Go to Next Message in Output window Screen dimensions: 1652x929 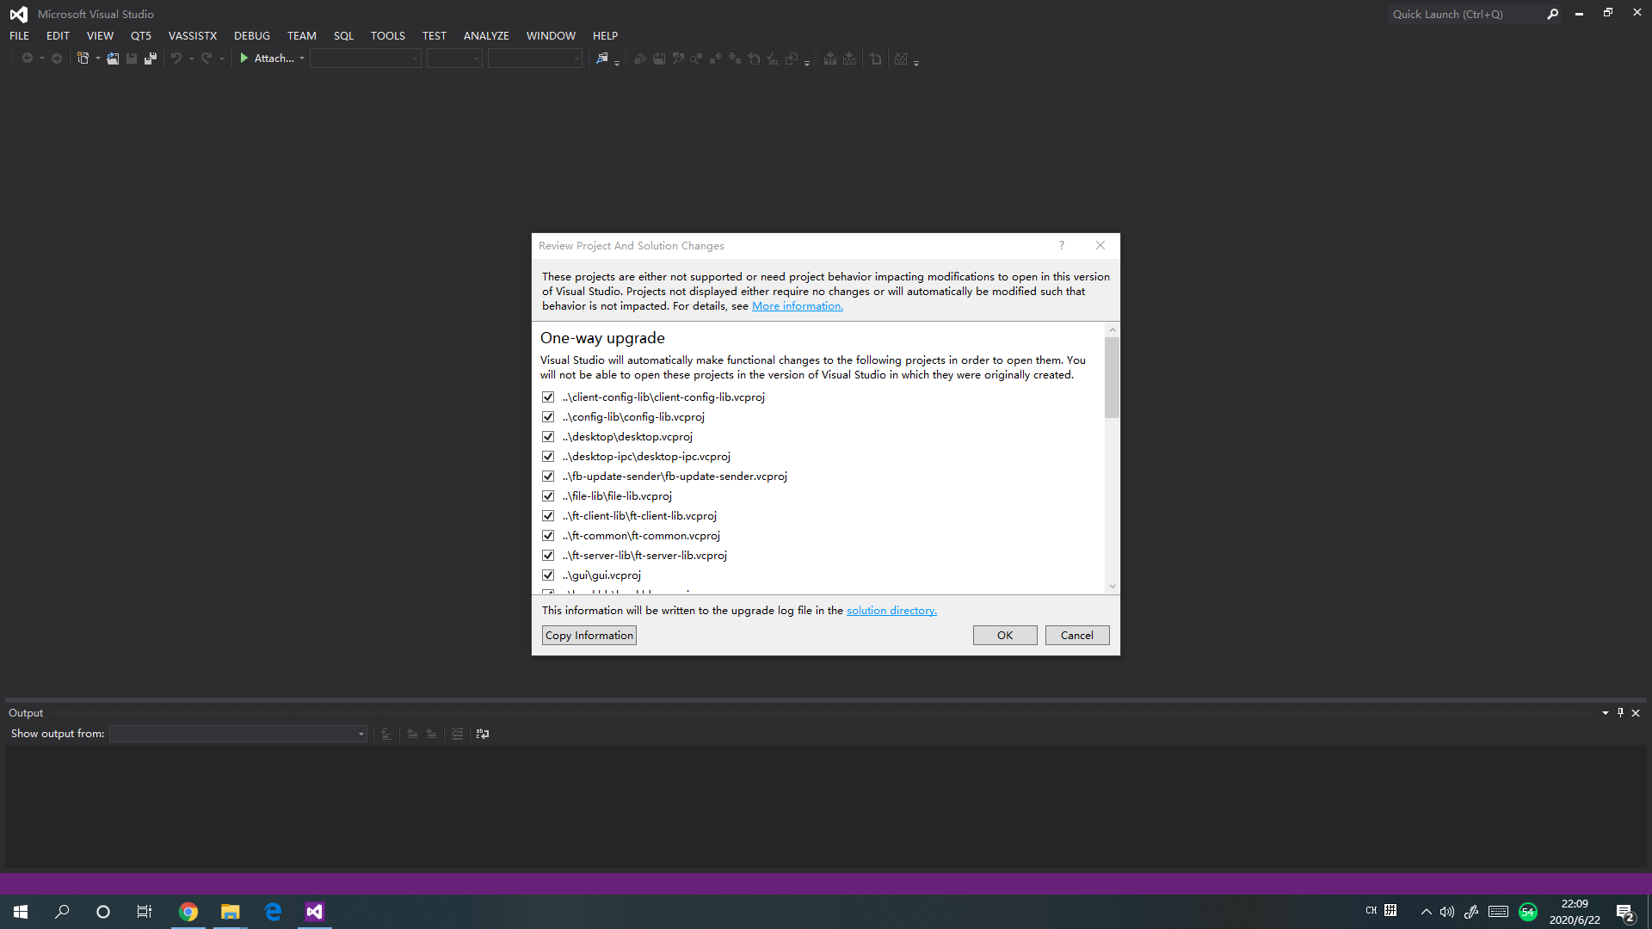pos(431,734)
